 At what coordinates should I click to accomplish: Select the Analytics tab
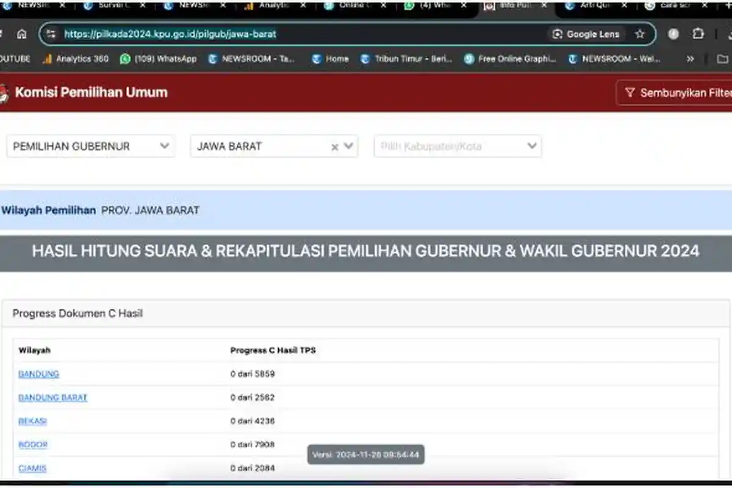(274, 5)
